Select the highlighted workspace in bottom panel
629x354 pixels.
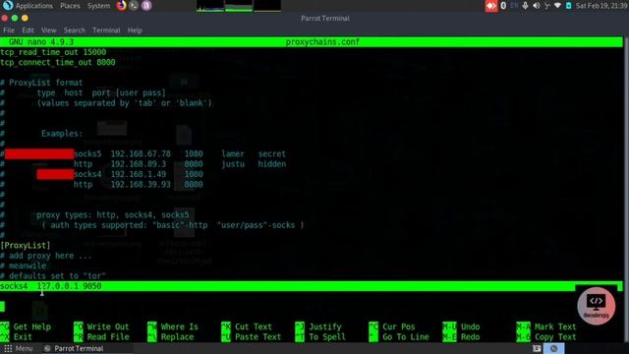(x=554, y=348)
